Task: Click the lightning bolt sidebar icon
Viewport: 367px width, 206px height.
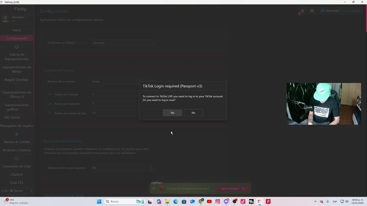Action: click(17, 134)
